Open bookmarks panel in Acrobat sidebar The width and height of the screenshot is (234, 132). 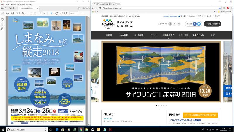[x=2, y=24]
